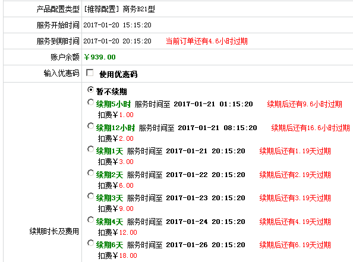Click the red text 续期后还有2.19天过期
This screenshot has height=262, width=353.
pyautogui.click(x=295, y=175)
